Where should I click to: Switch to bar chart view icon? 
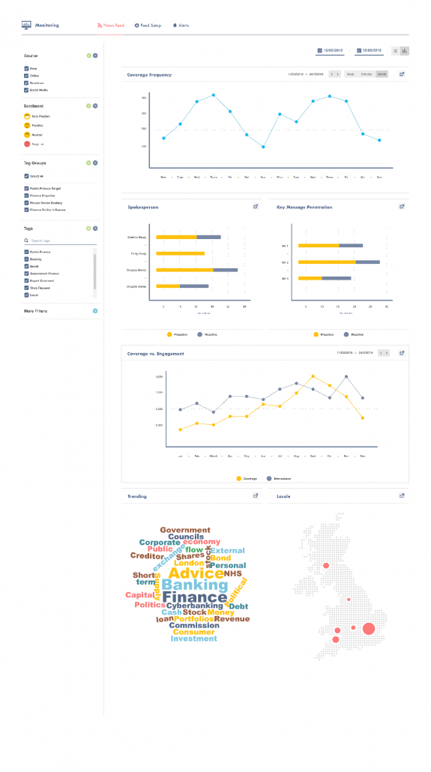tap(405, 51)
